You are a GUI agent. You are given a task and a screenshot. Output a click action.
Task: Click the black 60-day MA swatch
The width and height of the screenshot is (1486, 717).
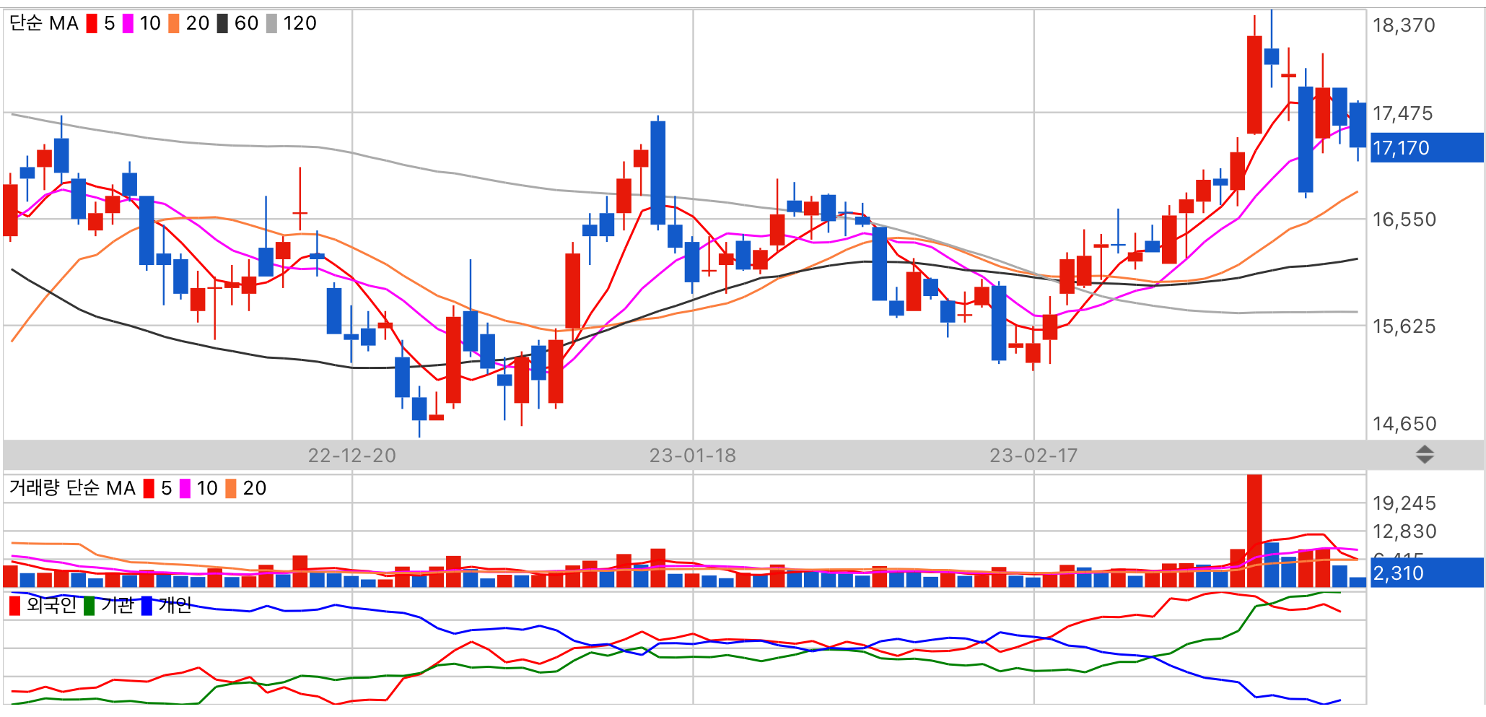(x=222, y=24)
